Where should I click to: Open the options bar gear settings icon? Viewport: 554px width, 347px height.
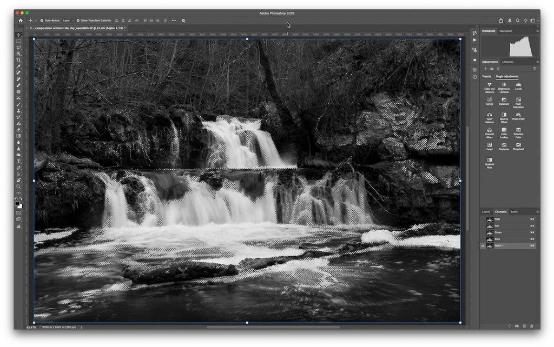[x=183, y=21]
